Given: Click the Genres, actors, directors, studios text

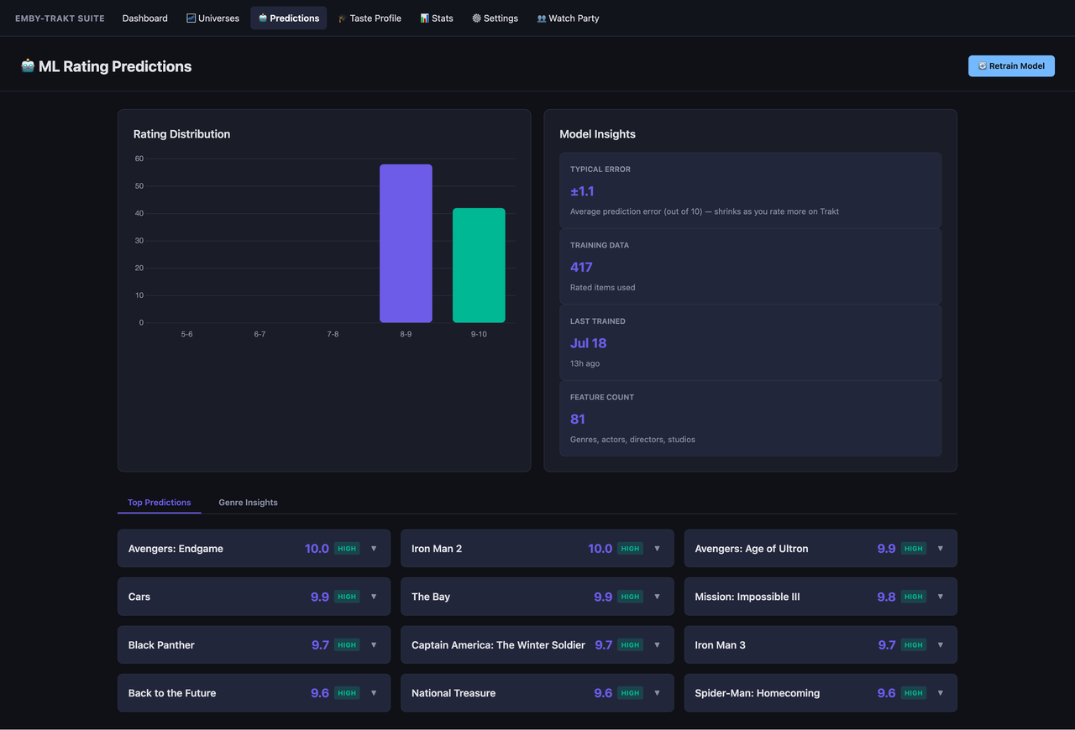Looking at the screenshot, I should click(632, 439).
